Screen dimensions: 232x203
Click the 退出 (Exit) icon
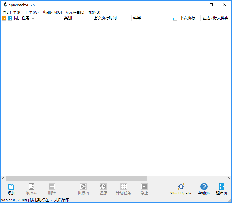click(x=221, y=187)
